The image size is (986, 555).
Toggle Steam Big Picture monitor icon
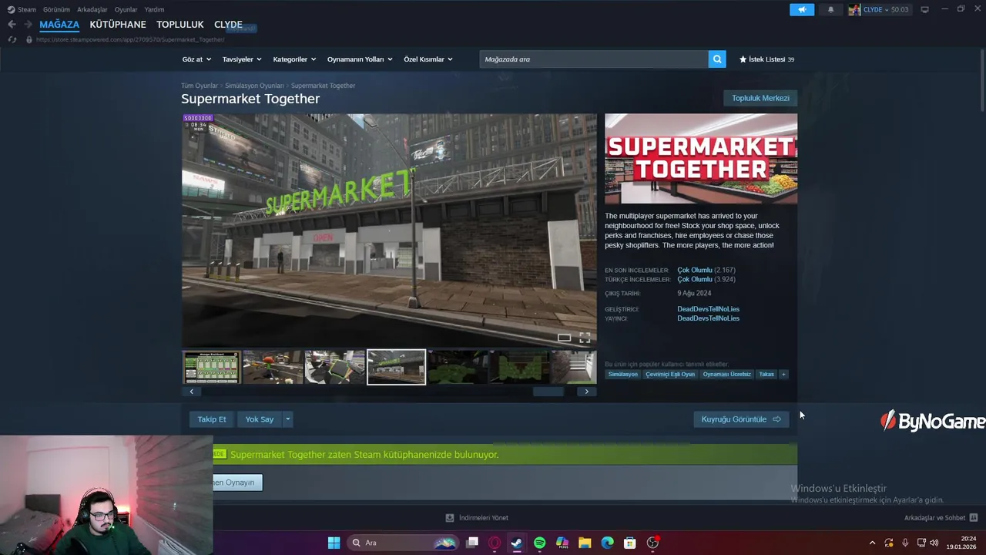click(924, 9)
